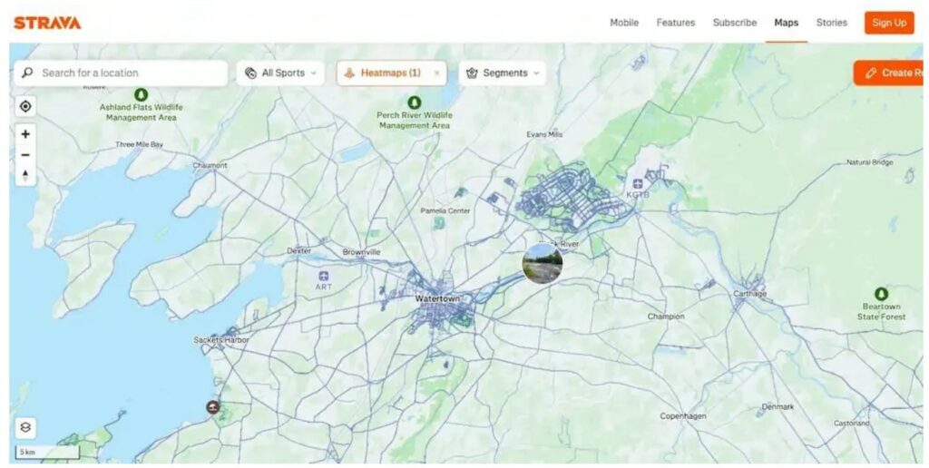Click the Copenhagen label
Screen dimensions: 929x468
tap(683, 416)
